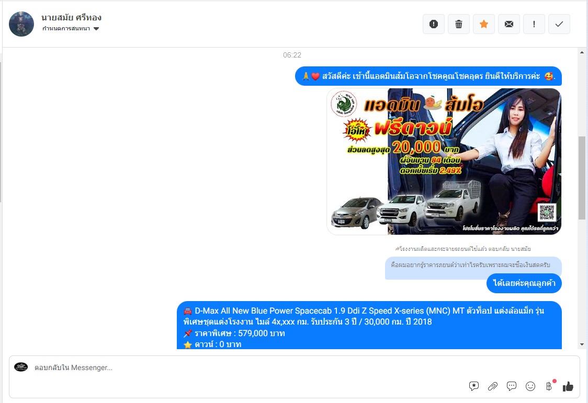Open the แอดมินส้มโอ promotional image
The width and height of the screenshot is (588, 403).
444,162
